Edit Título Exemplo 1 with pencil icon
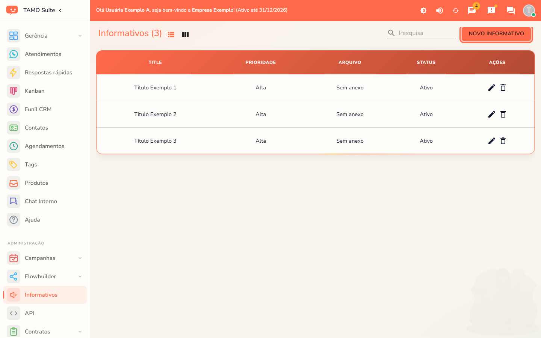The height and width of the screenshot is (338, 541). click(x=491, y=88)
